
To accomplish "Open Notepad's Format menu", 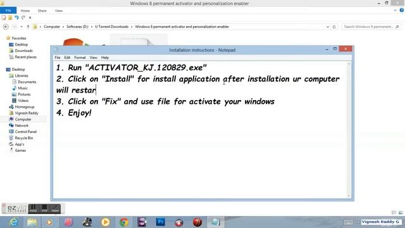I will point(80,58).
